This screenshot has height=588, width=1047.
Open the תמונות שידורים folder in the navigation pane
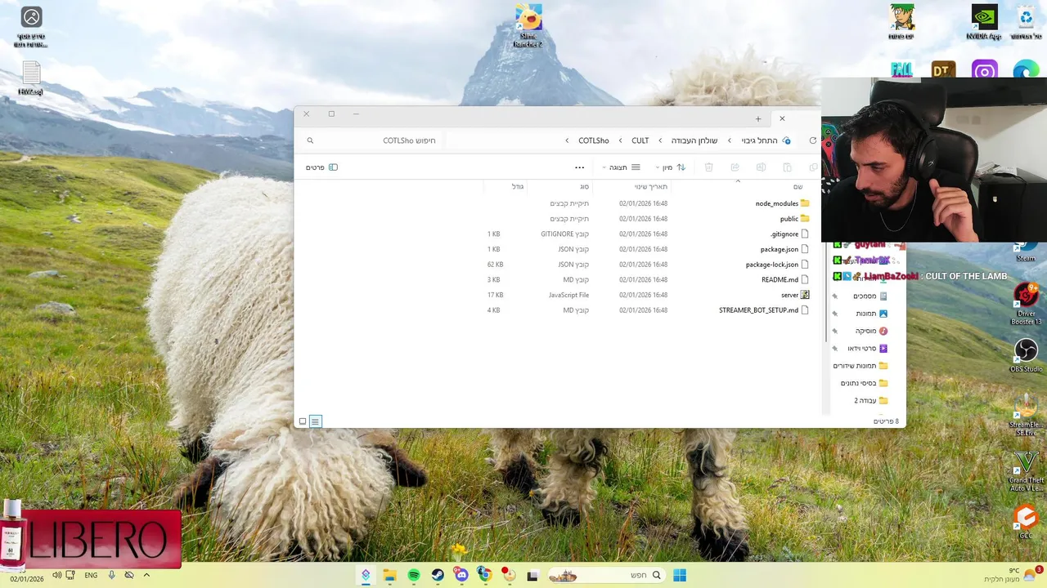(x=861, y=366)
